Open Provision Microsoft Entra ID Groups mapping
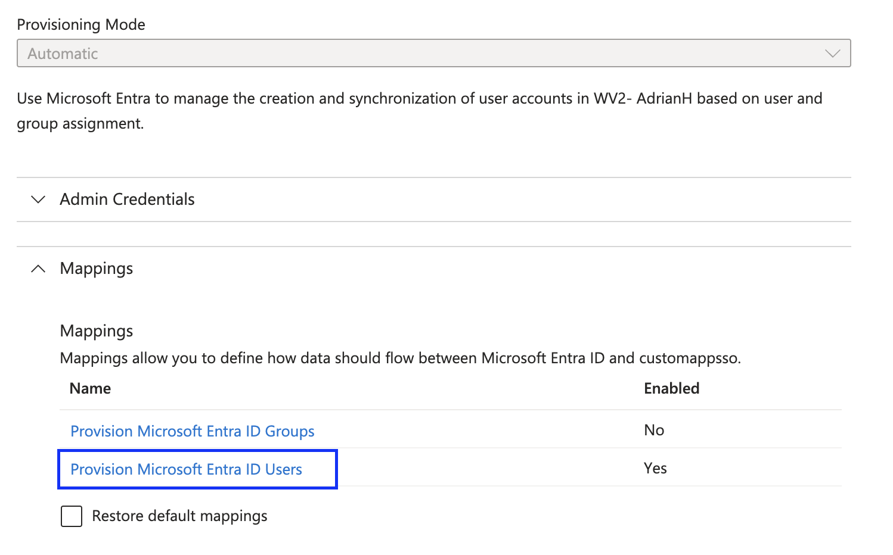Viewport: 893px width, 555px height. pyautogui.click(x=193, y=431)
